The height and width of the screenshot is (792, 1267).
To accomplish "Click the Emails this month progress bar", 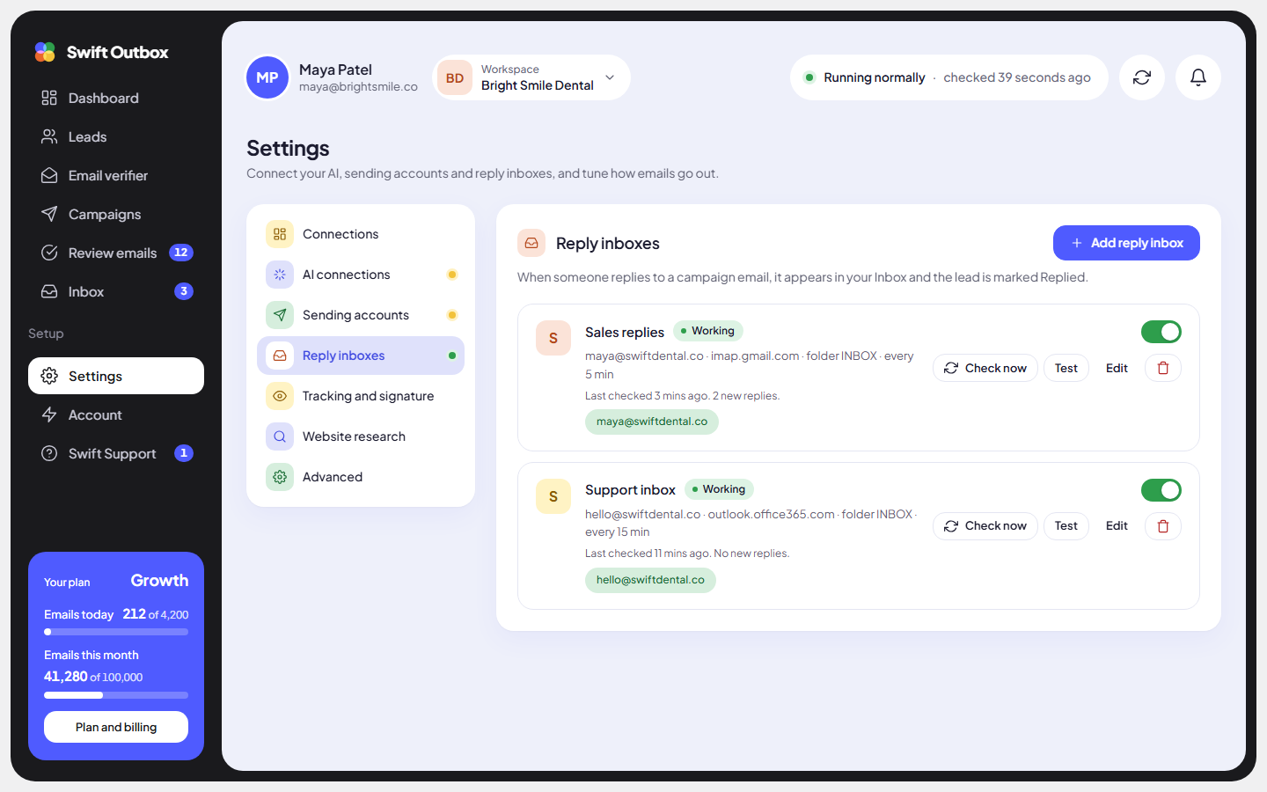I will tap(116, 695).
